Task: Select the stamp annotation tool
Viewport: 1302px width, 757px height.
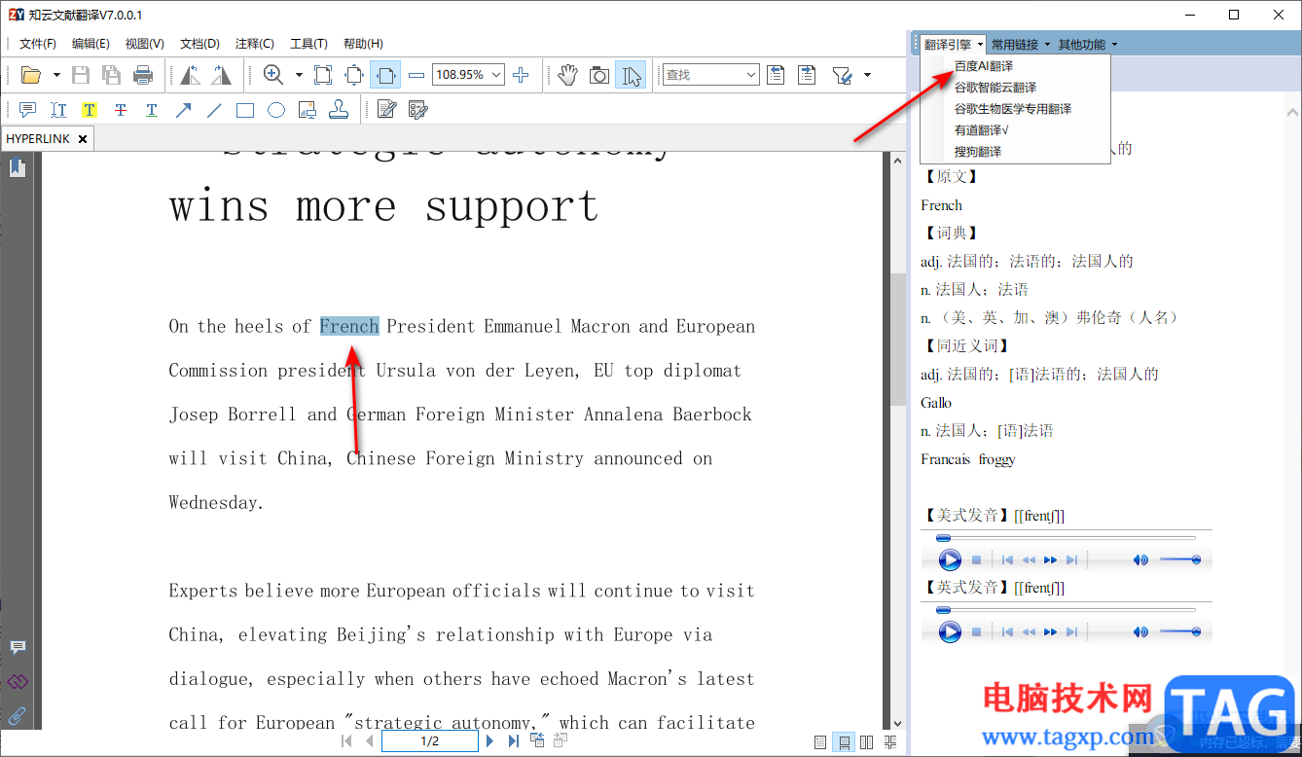Action: (339, 110)
